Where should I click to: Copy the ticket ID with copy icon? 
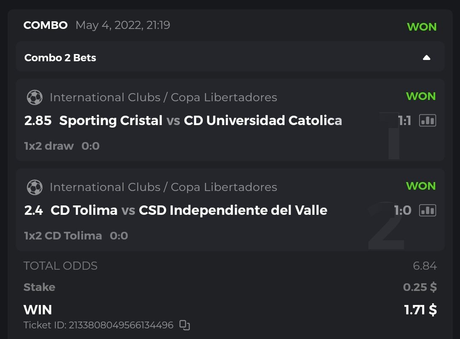pos(184,325)
